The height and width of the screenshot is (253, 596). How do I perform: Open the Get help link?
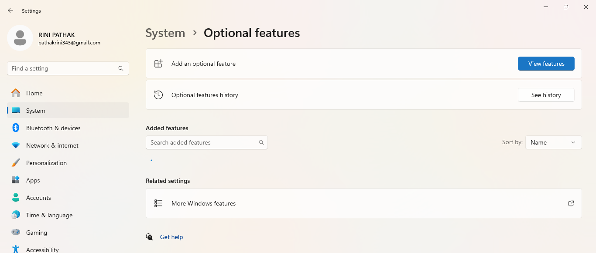point(171,237)
